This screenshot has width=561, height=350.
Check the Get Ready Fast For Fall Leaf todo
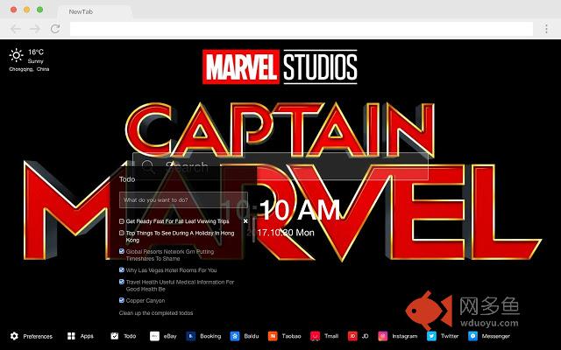click(122, 221)
